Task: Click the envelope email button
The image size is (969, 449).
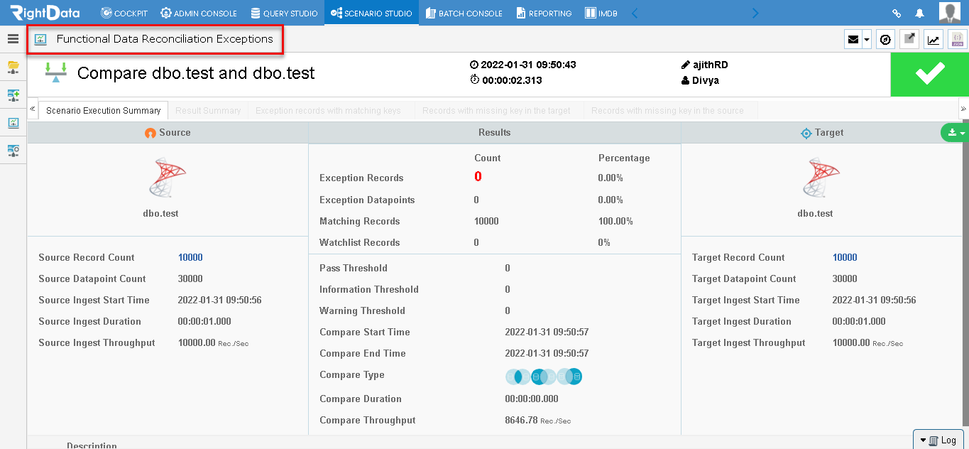Action: click(853, 39)
